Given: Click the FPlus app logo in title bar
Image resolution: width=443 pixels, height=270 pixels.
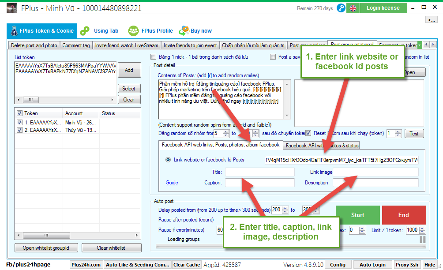Looking at the screenshot, I should tap(11, 8).
